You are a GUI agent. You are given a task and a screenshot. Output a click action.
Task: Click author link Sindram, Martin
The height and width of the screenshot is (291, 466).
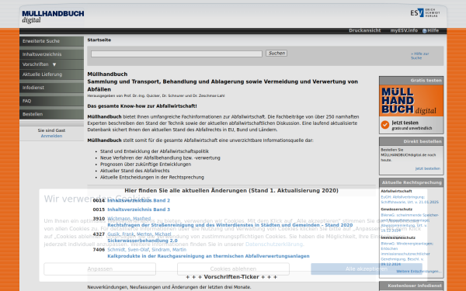point(169,250)
